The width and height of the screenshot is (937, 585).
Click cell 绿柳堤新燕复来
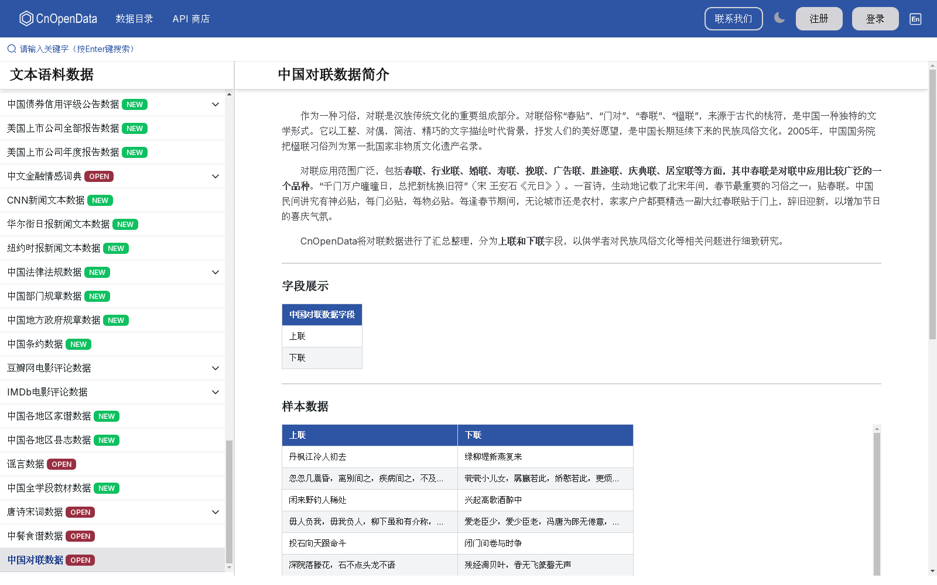[545, 457]
